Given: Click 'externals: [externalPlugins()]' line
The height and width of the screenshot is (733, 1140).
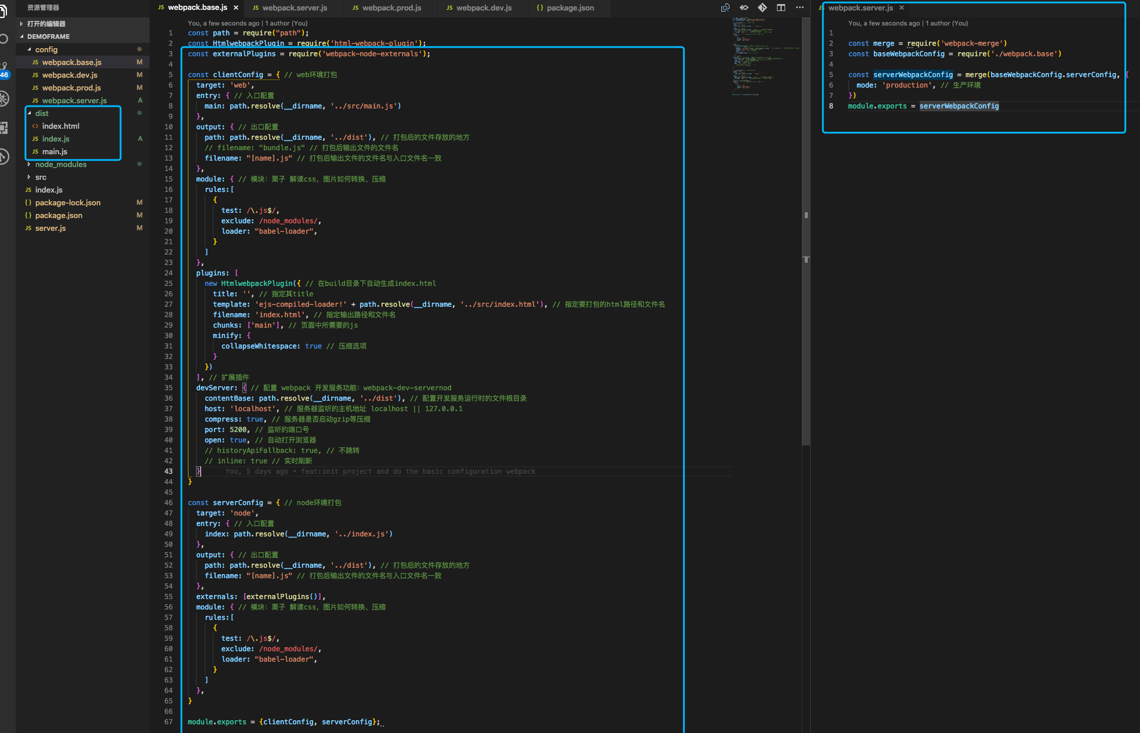Looking at the screenshot, I should point(260,597).
